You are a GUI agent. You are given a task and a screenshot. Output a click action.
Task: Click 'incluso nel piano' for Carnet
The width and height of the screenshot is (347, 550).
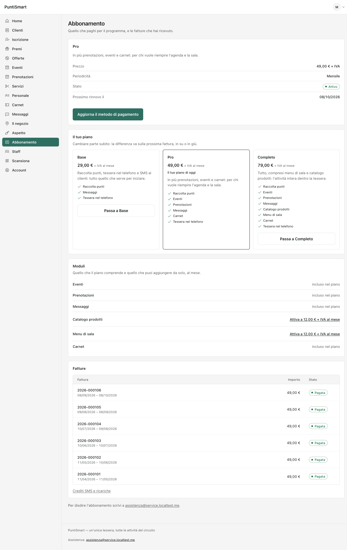tap(326, 347)
